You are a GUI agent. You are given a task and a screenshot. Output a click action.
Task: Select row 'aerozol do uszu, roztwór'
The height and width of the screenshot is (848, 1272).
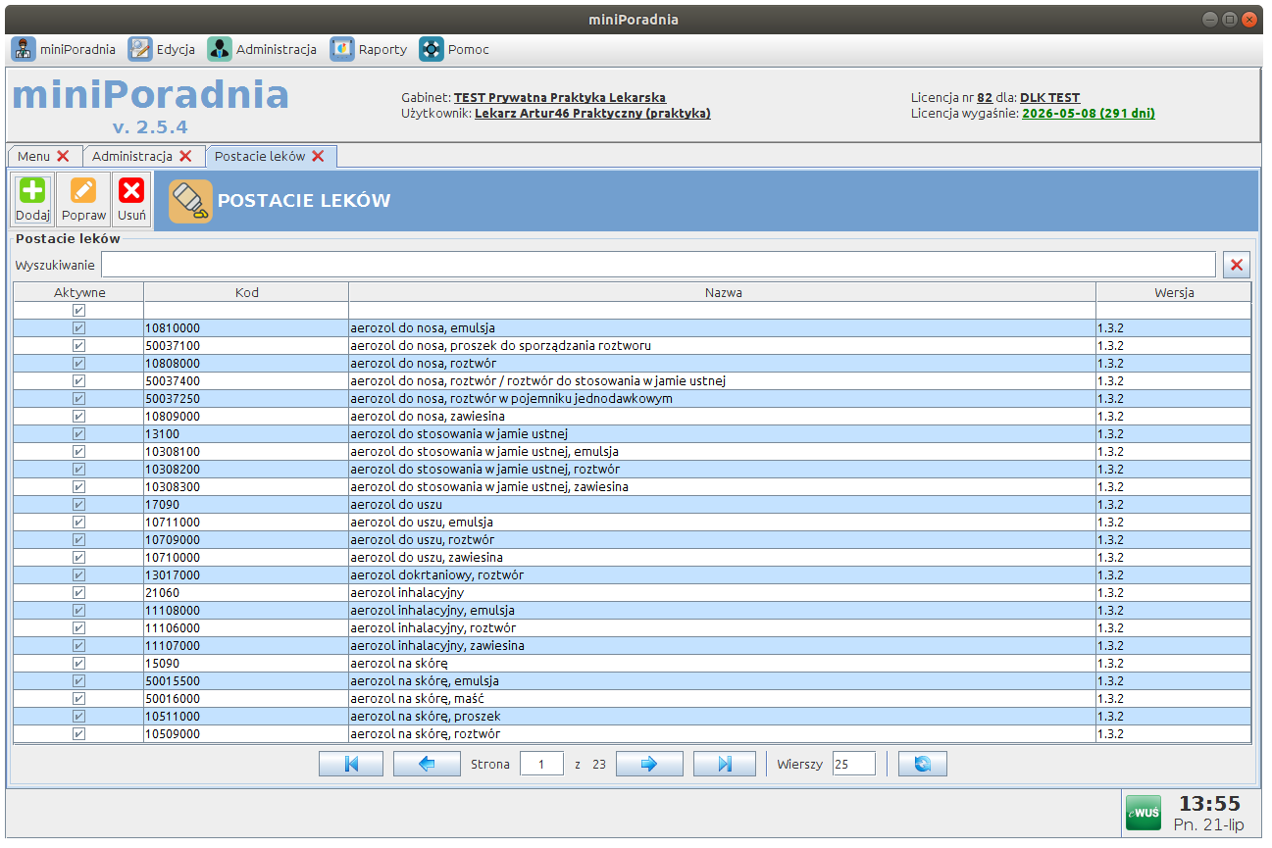(x=633, y=540)
